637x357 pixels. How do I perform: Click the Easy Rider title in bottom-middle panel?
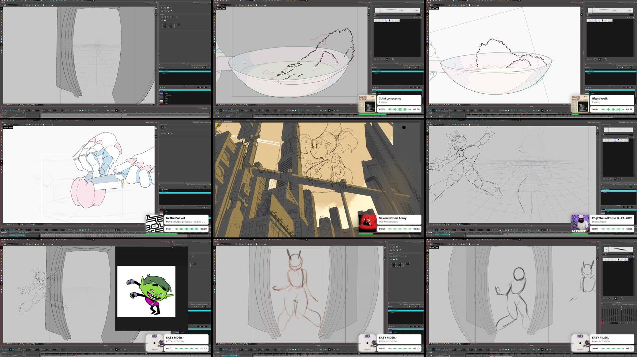click(x=388, y=338)
